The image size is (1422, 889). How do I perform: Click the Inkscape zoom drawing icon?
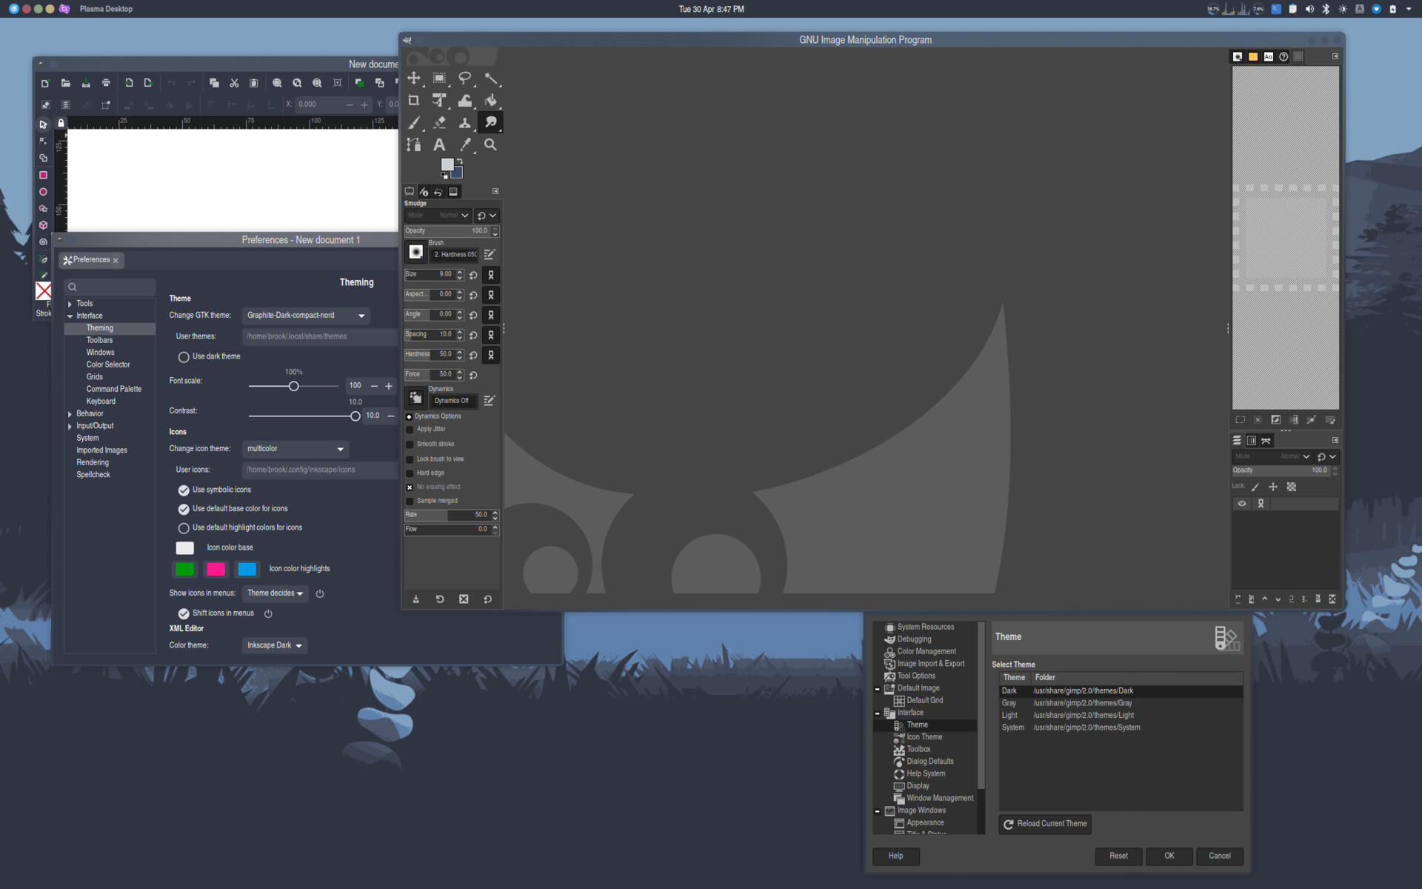(297, 84)
